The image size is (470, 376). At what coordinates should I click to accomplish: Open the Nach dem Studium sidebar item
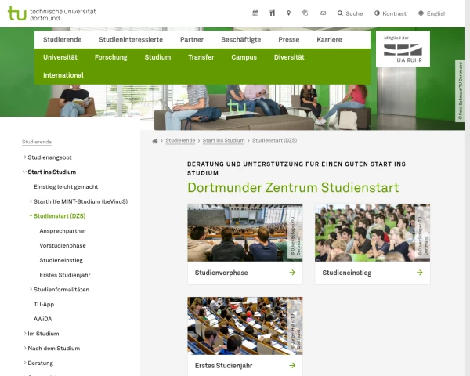(54, 349)
